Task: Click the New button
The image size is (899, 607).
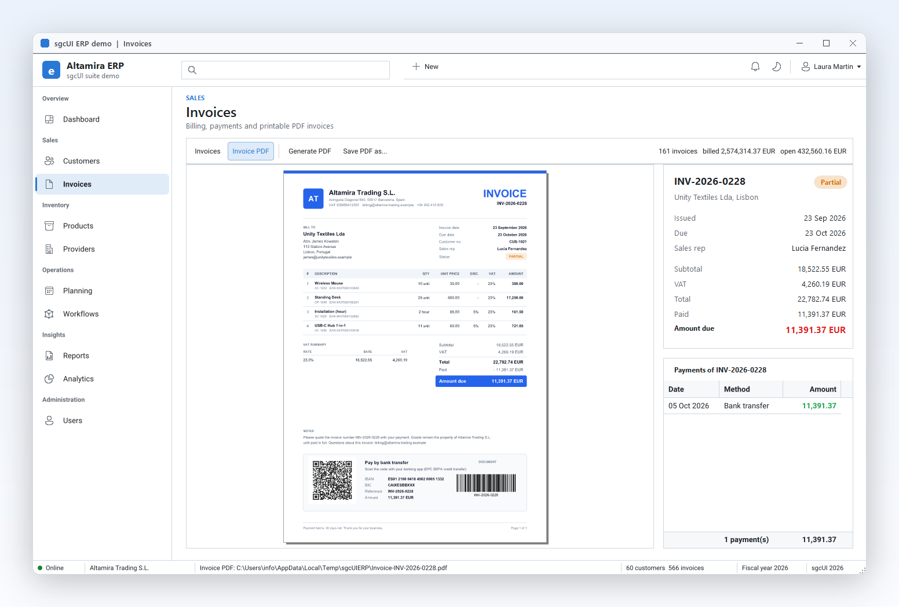Action: [426, 67]
